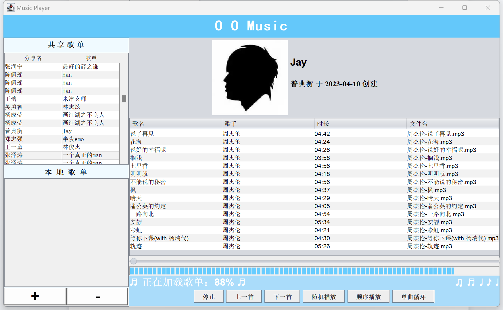Switch to 顺序播放 sequential mode

(368, 297)
